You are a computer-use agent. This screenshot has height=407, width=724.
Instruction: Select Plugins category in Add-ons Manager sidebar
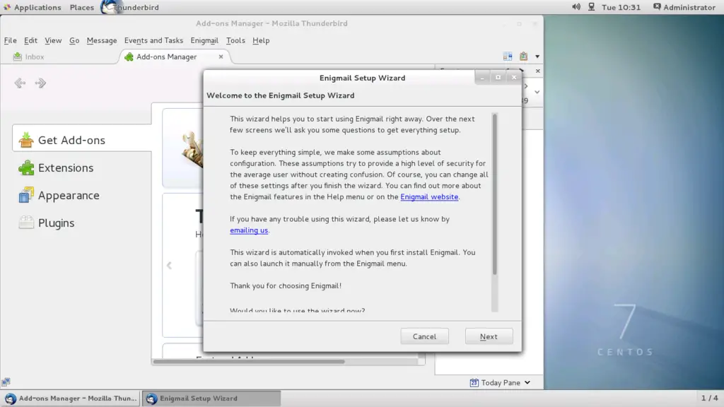click(47, 223)
